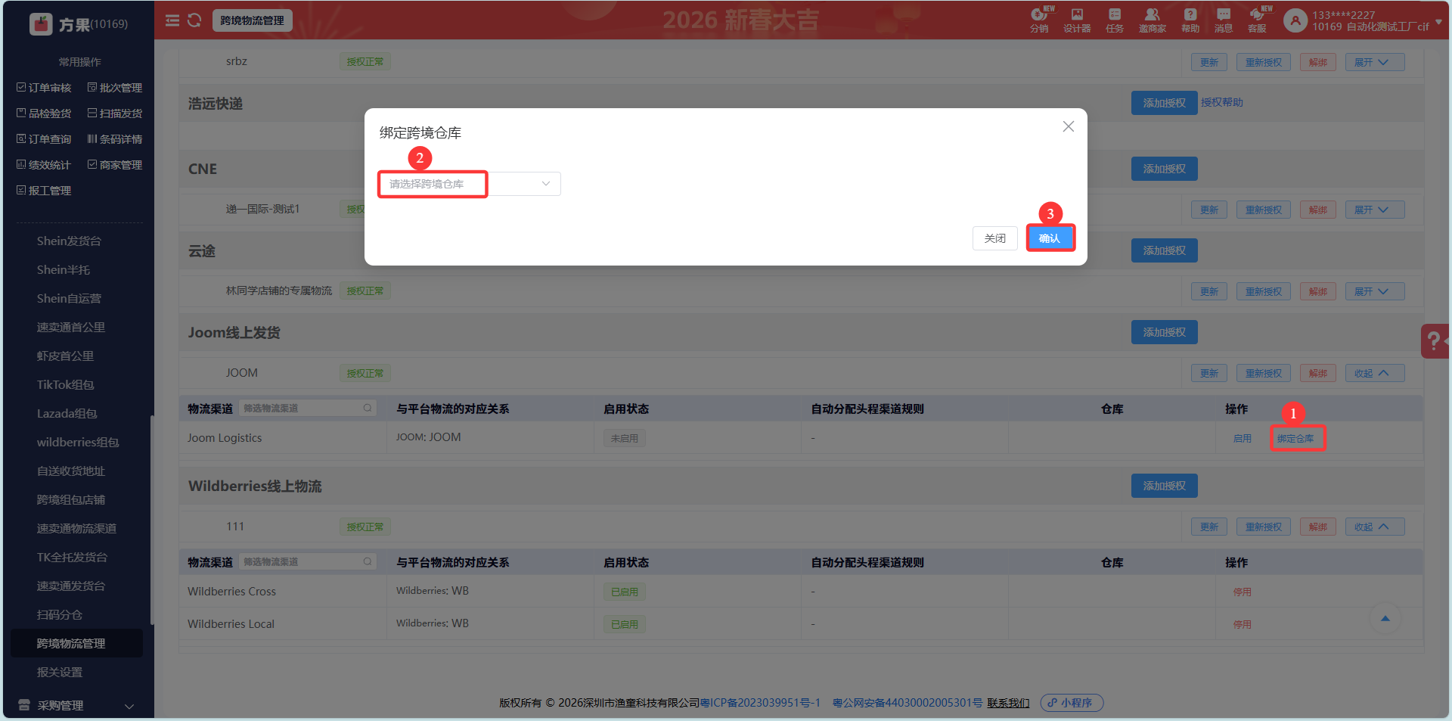
Task: Open 报关设置 in sidebar
Action: (60, 672)
